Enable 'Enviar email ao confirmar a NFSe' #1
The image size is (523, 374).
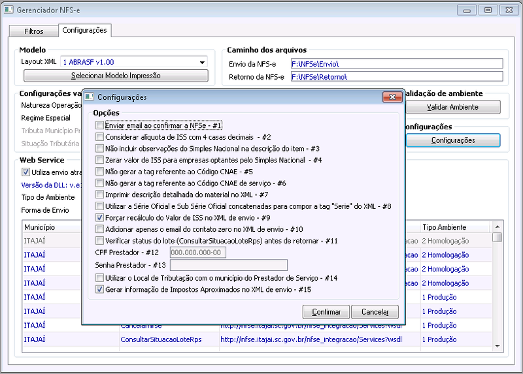(x=99, y=125)
